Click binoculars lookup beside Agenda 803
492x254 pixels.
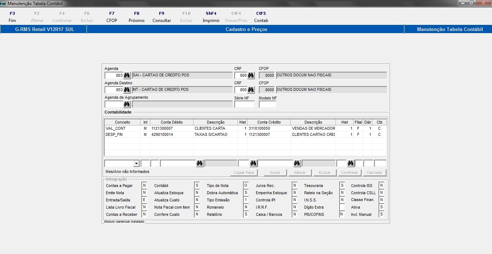pos(127,75)
